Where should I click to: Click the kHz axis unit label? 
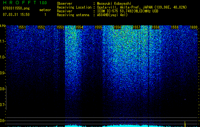point(3,26)
